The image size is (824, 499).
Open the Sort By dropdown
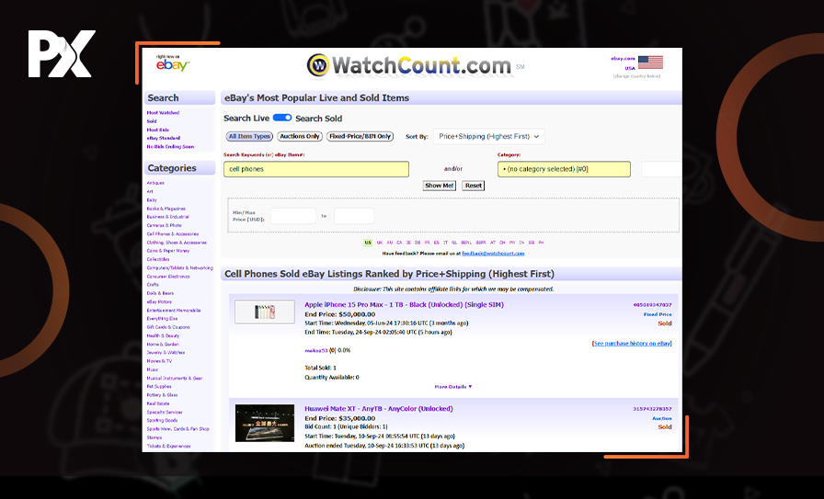(489, 137)
